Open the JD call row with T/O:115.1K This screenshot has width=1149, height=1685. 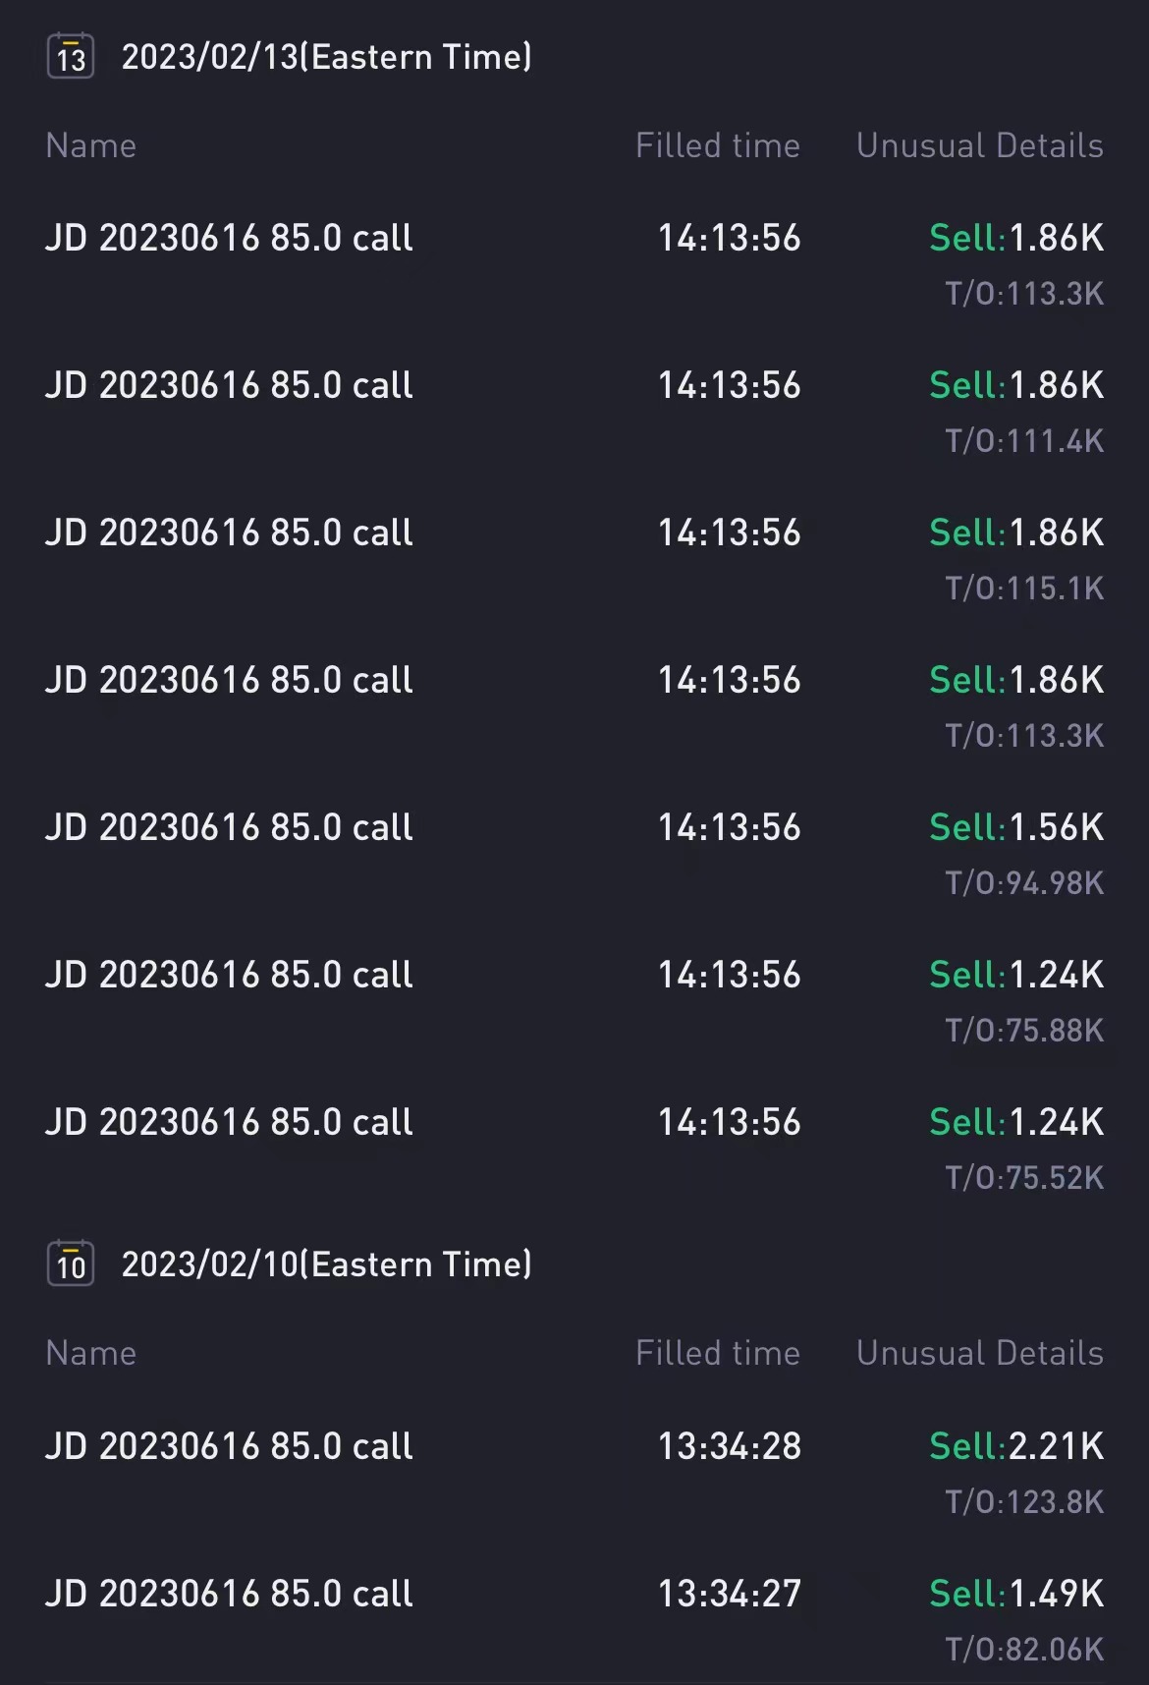[229, 533]
